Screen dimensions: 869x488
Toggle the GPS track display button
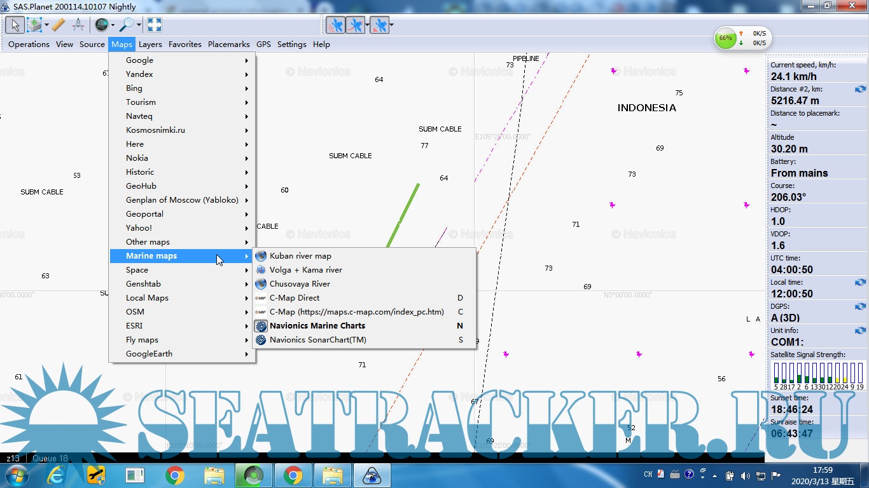click(x=356, y=25)
